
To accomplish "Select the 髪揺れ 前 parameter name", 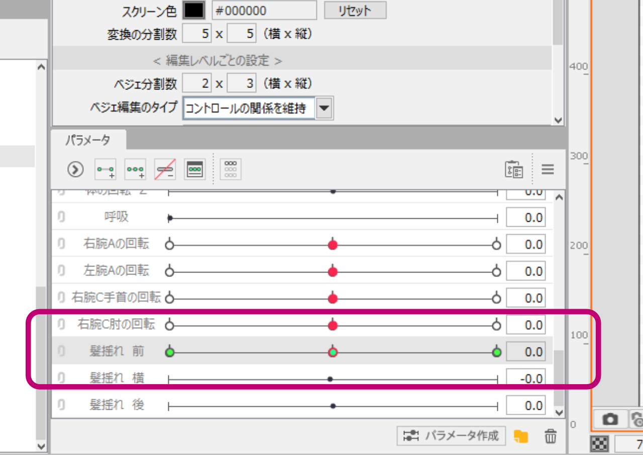I will (x=117, y=351).
